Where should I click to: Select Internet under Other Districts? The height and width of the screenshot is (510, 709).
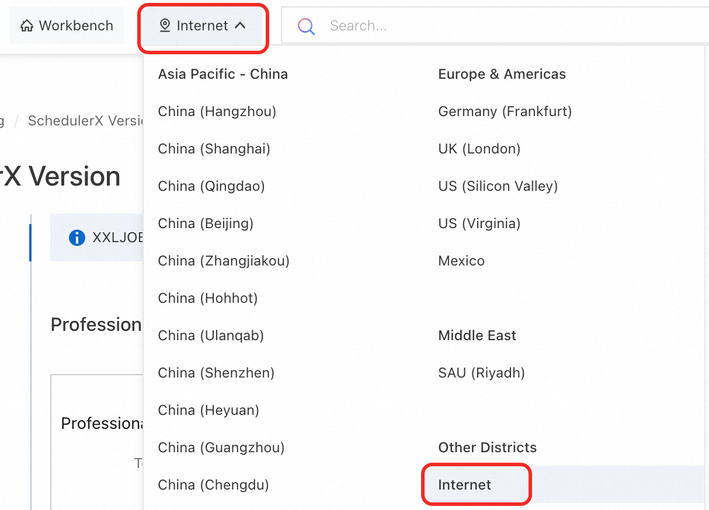tap(465, 484)
